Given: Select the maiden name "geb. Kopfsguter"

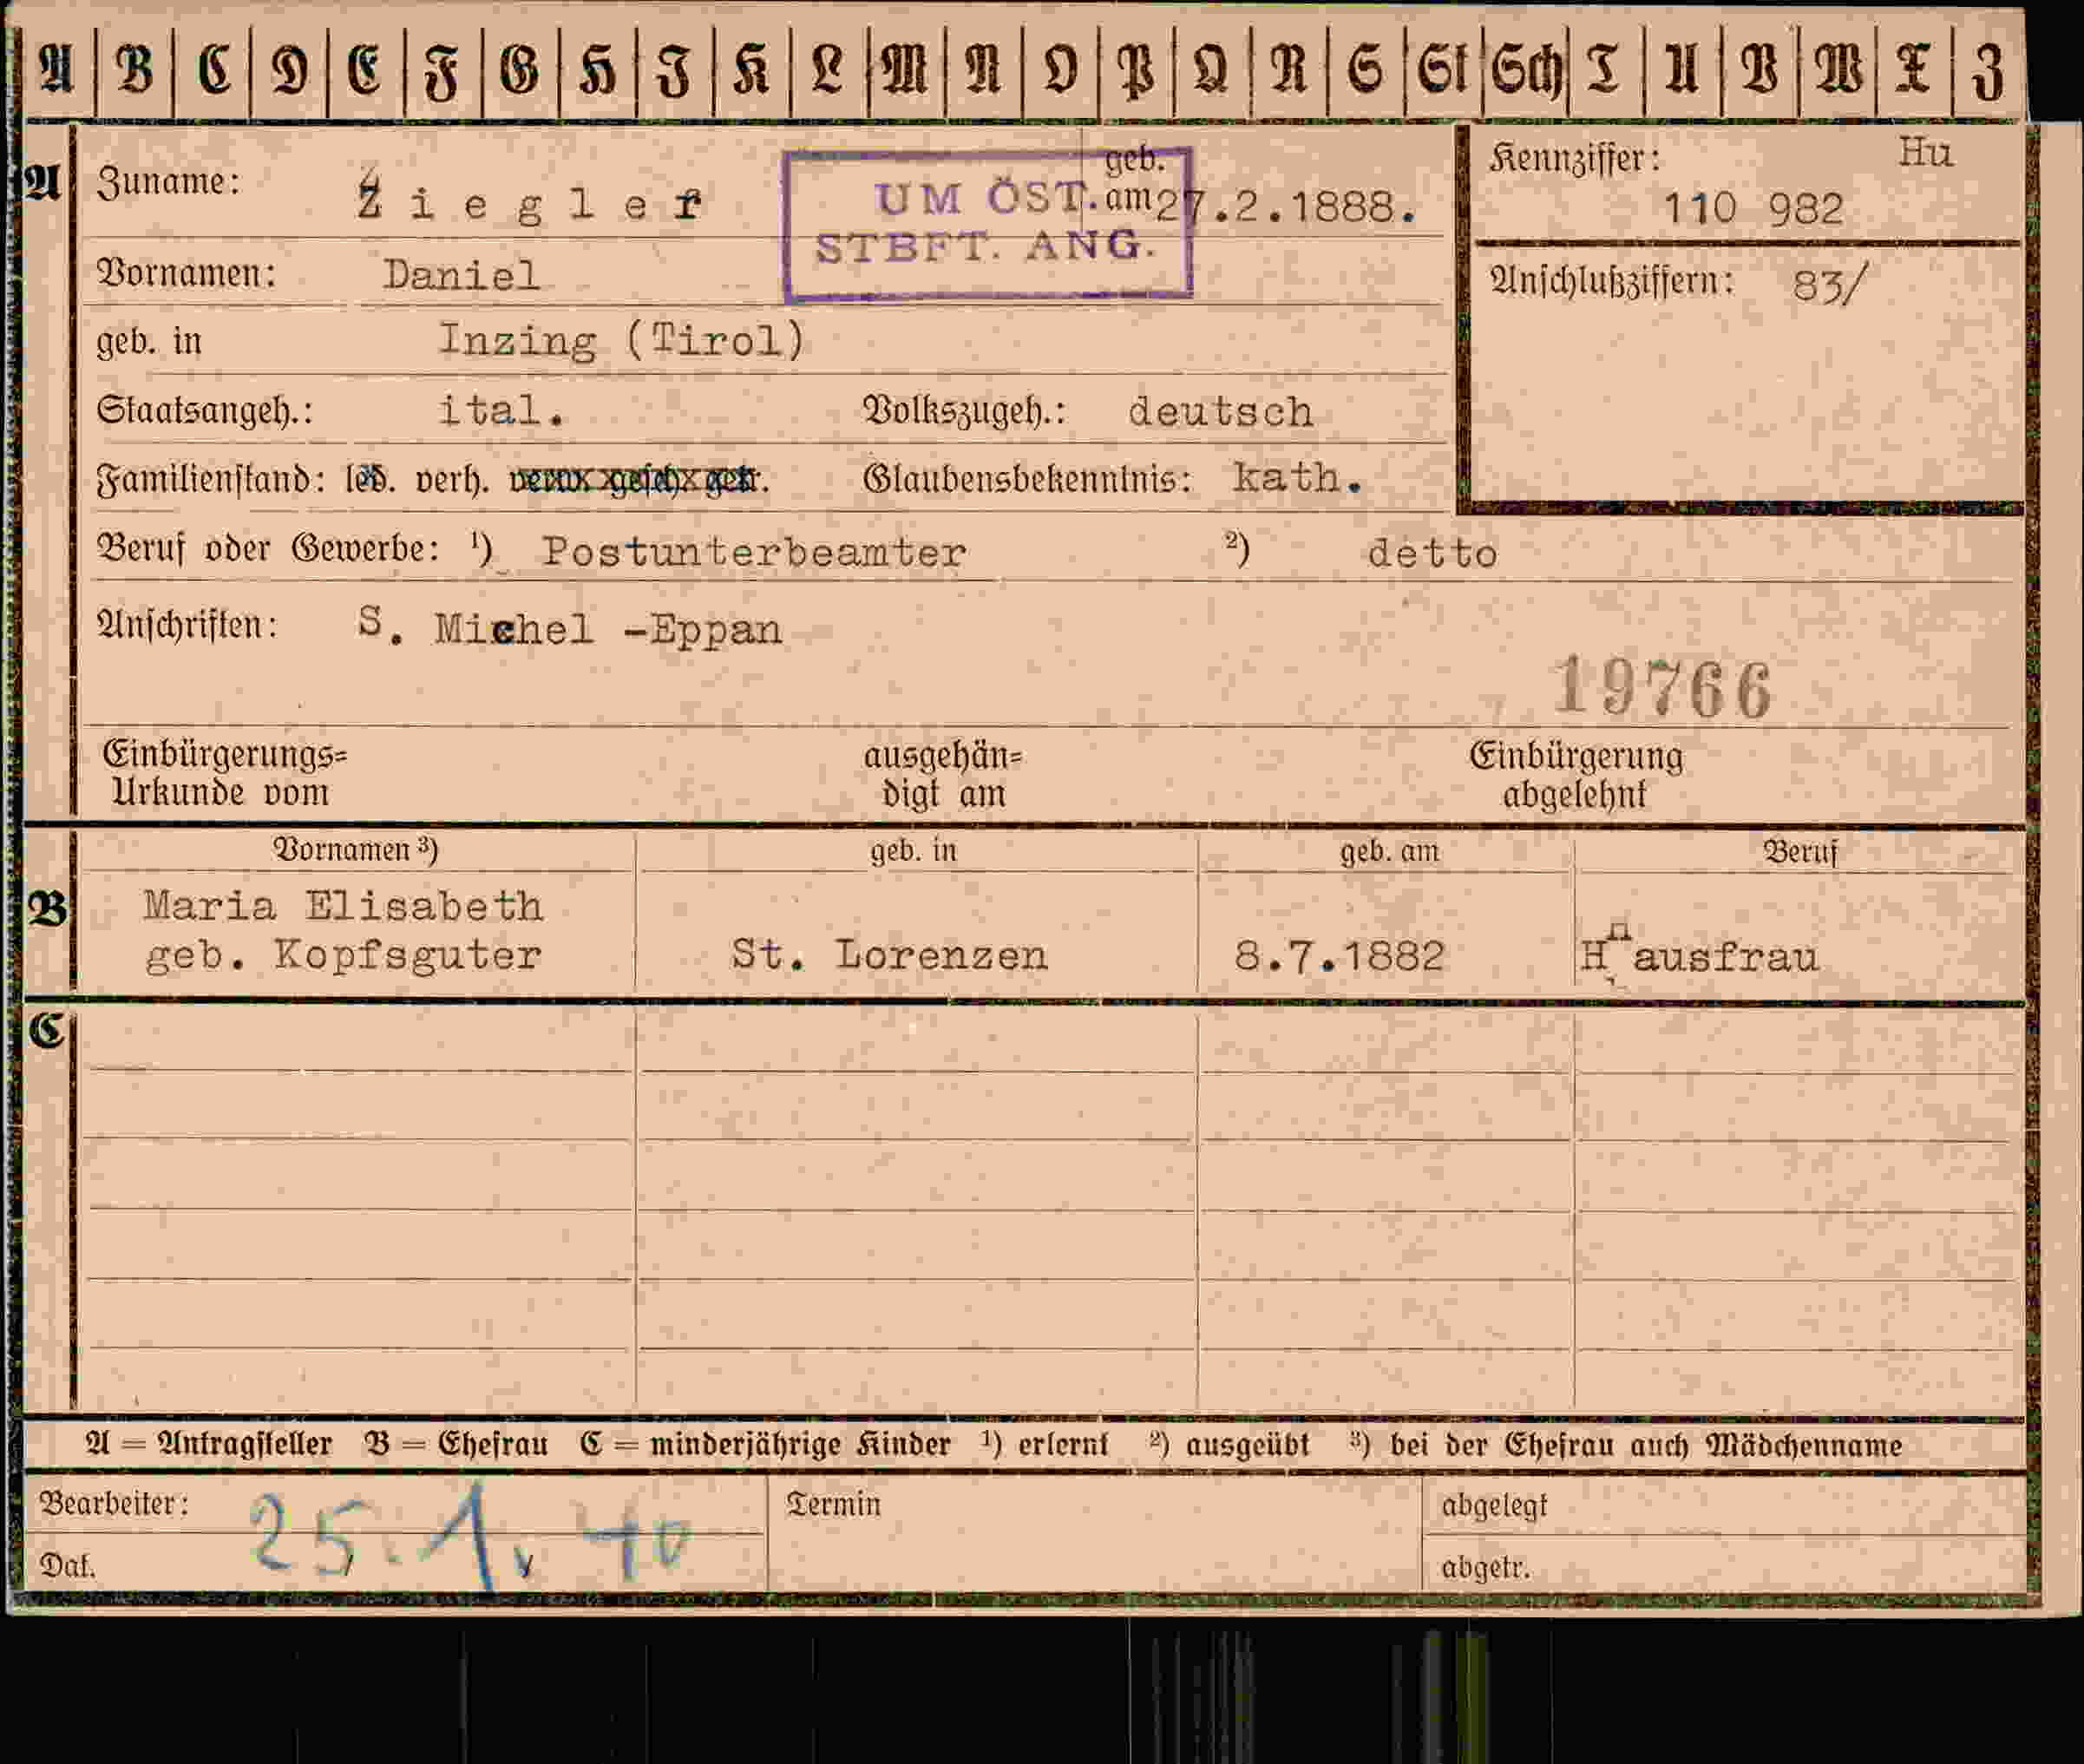Looking at the screenshot, I should [x=344, y=956].
